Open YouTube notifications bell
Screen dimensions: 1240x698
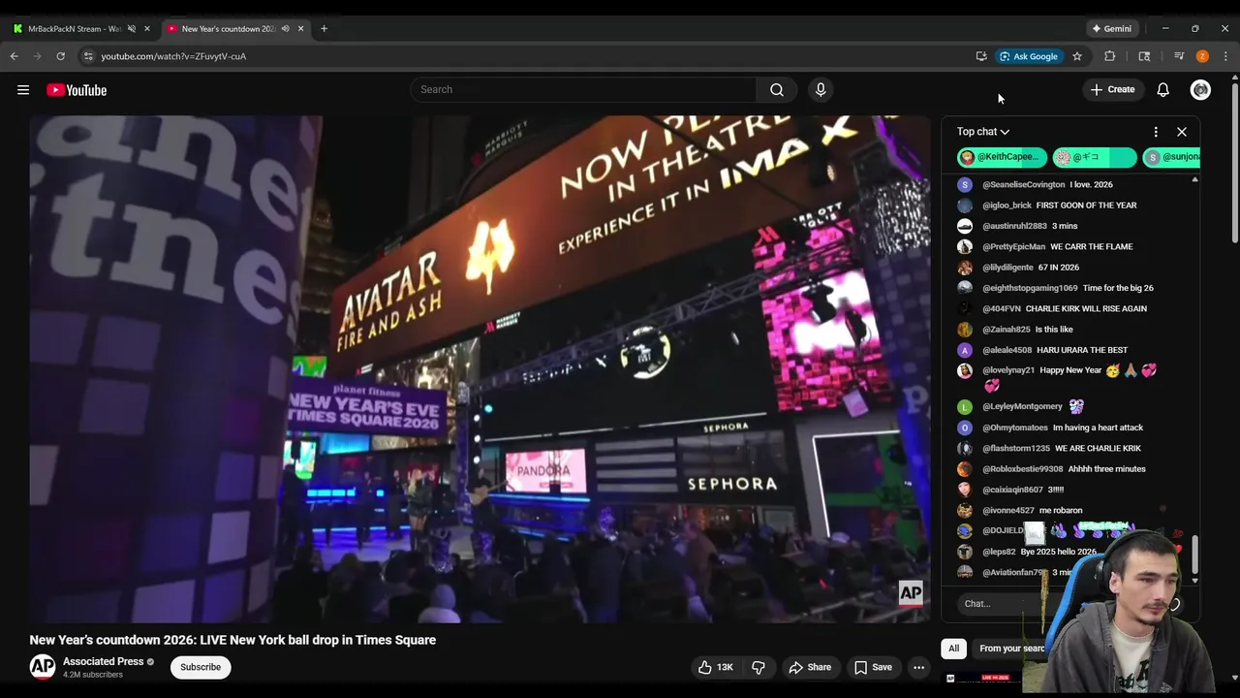[1163, 90]
